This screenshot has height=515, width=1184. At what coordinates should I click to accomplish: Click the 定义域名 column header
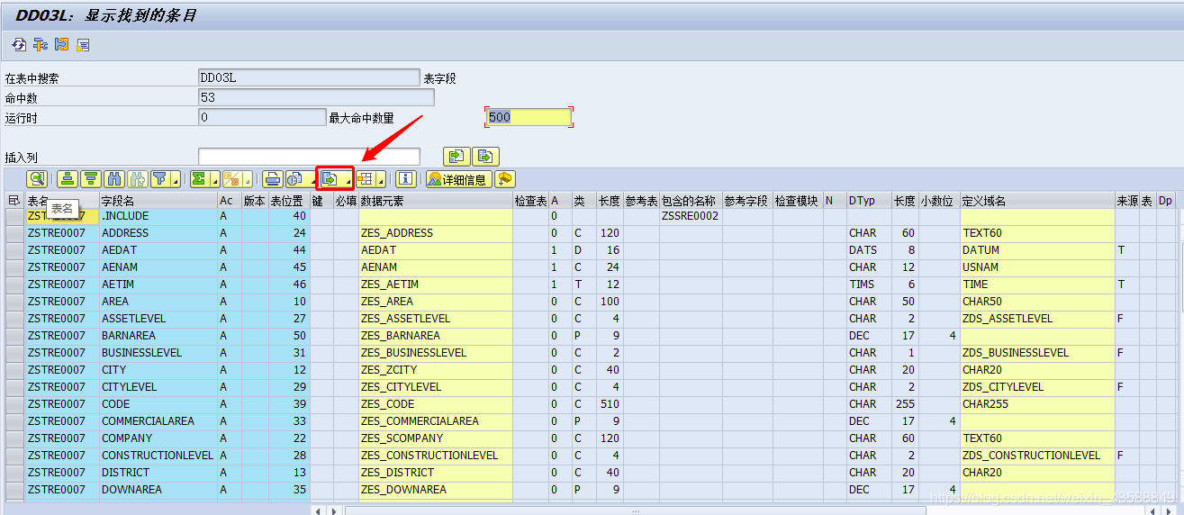tap(1037, 200)
